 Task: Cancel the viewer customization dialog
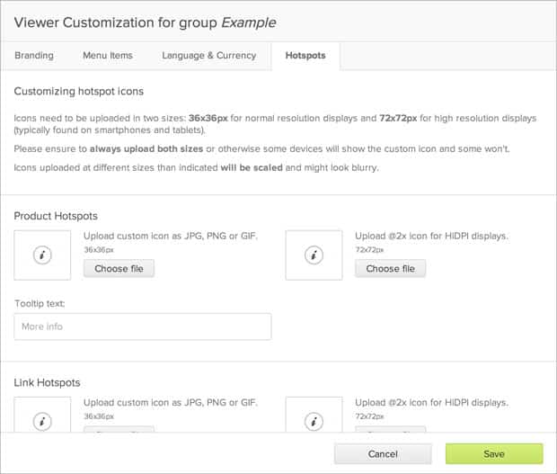[x=383, y=454]
